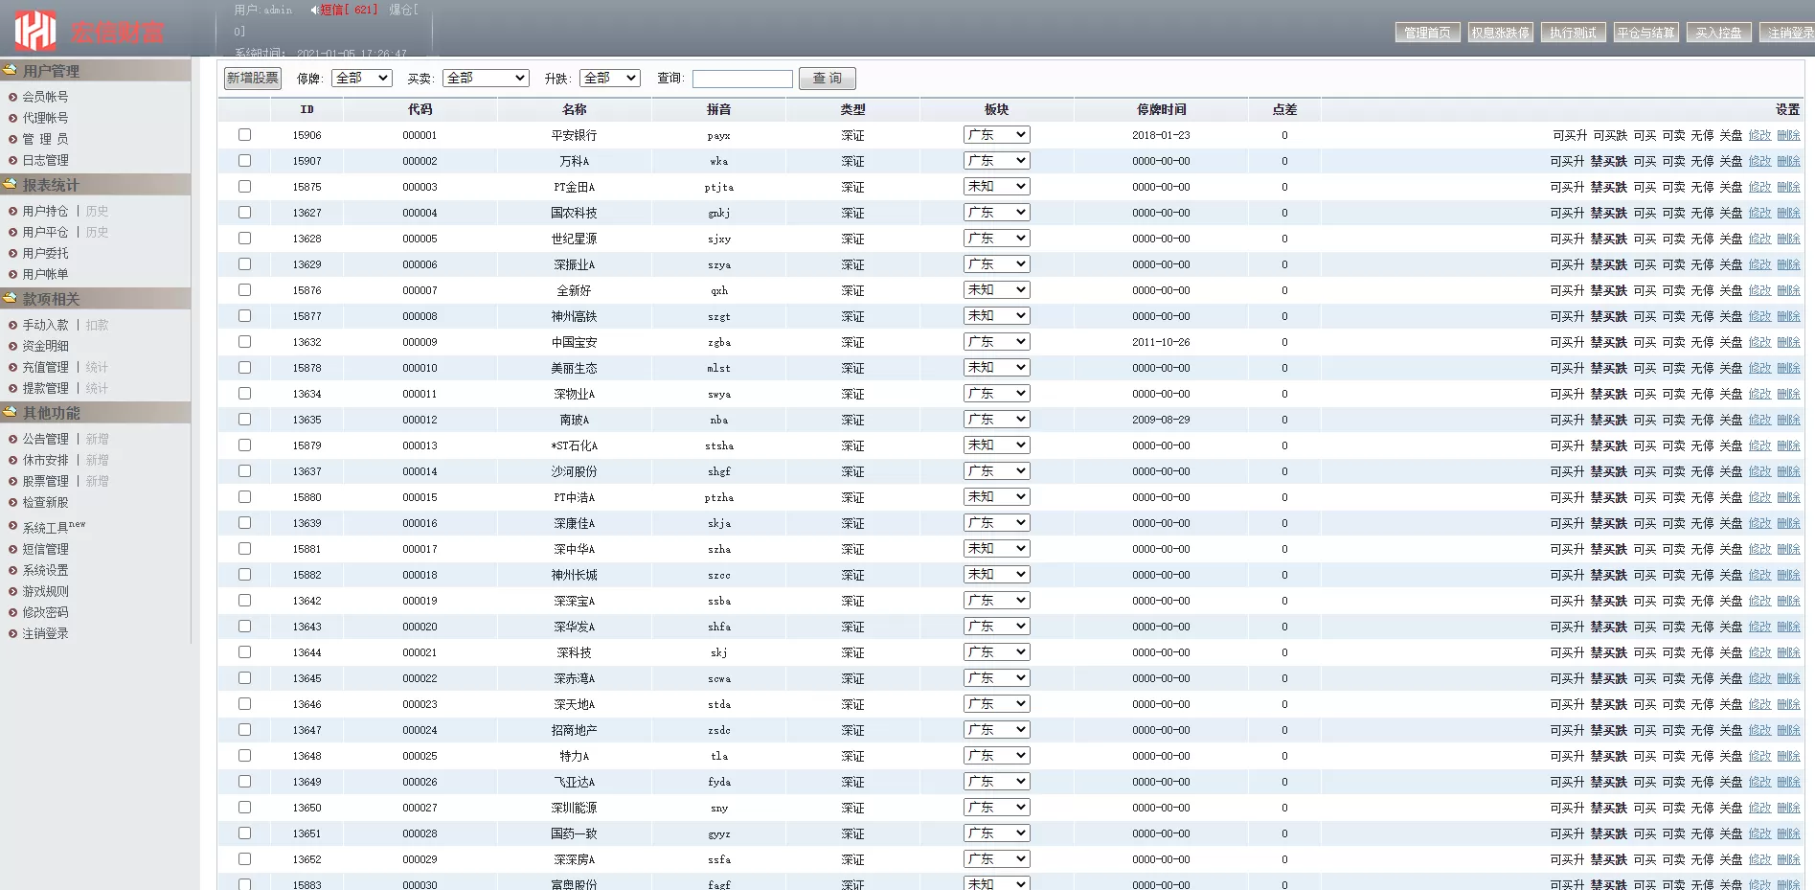Click the 修改 link for 平安银行
1815x890 pixels.
point(1759,136)
